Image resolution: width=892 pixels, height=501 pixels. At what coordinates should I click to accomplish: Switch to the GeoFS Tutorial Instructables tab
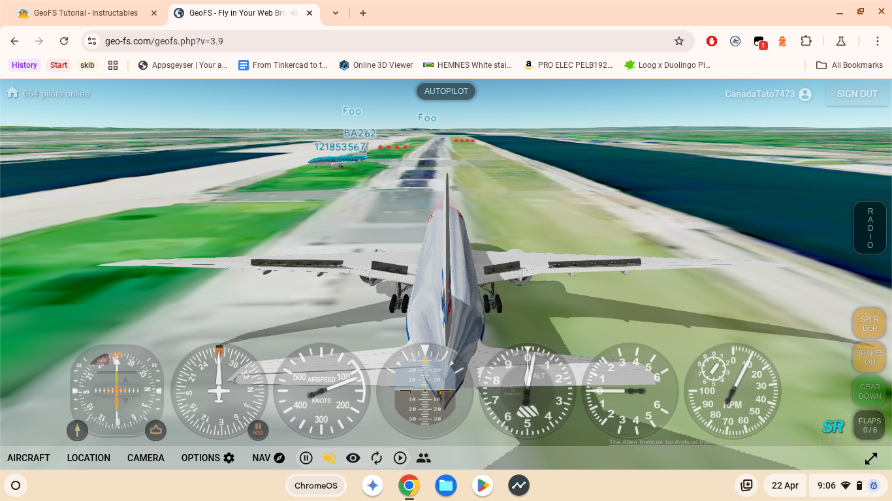(x=85, y=12)
